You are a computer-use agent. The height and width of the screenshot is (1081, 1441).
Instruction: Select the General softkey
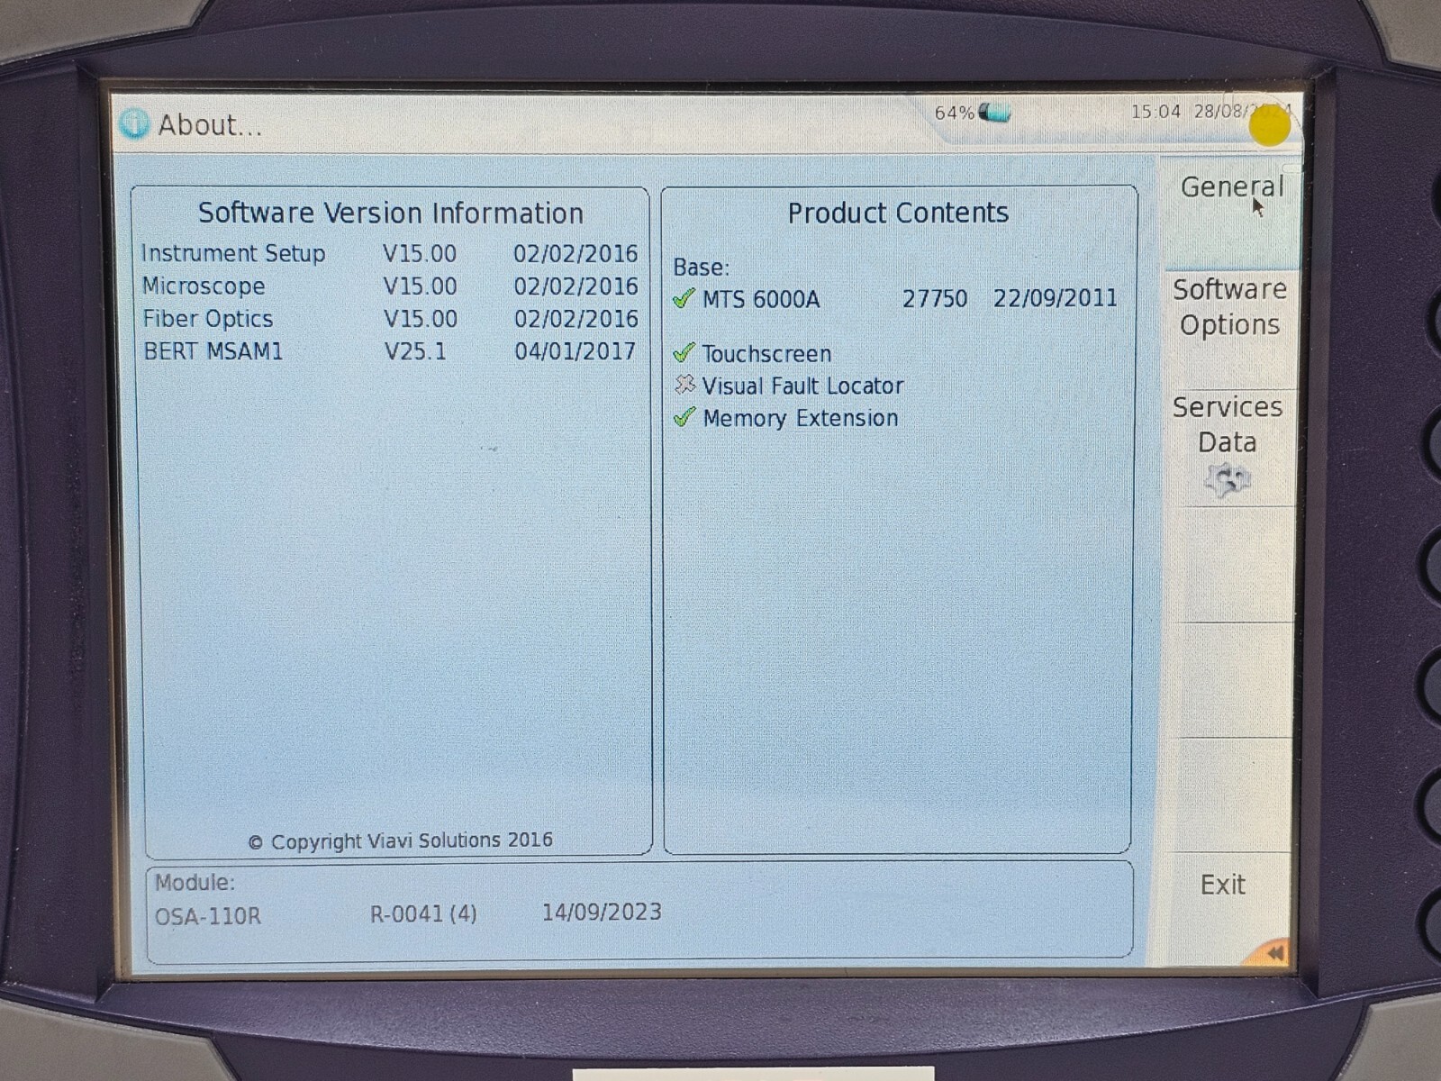[x=1230, y=213]
